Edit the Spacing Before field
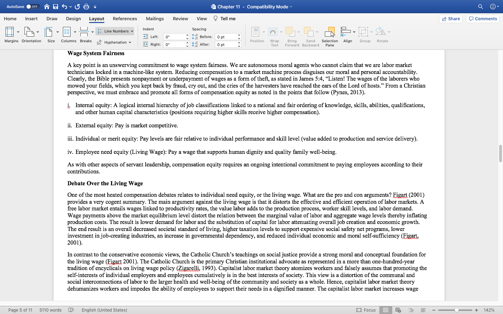This screenshot has height=314, width=503. 226,37
